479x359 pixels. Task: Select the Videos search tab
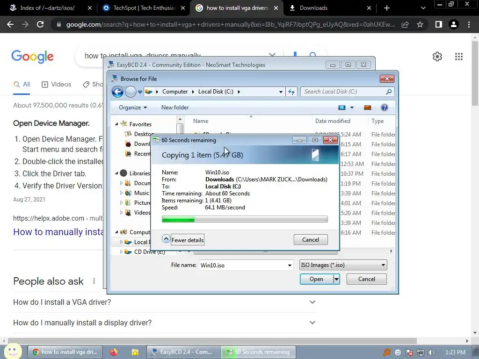pos(56,85)
